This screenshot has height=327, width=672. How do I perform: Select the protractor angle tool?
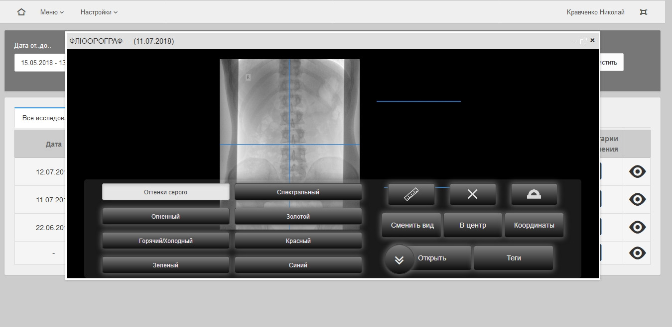click(x=534, y=194)
